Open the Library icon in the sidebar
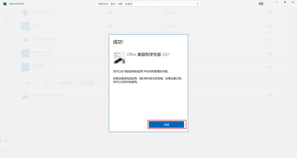This screenshot has width=297, height=158. tap(6, 141)
